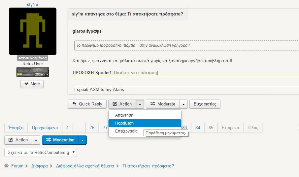Expand the blue Moderation dropdown arrow
Image resolution: width=299 pixels, height=177 pixels.
(x=83, y=140)
